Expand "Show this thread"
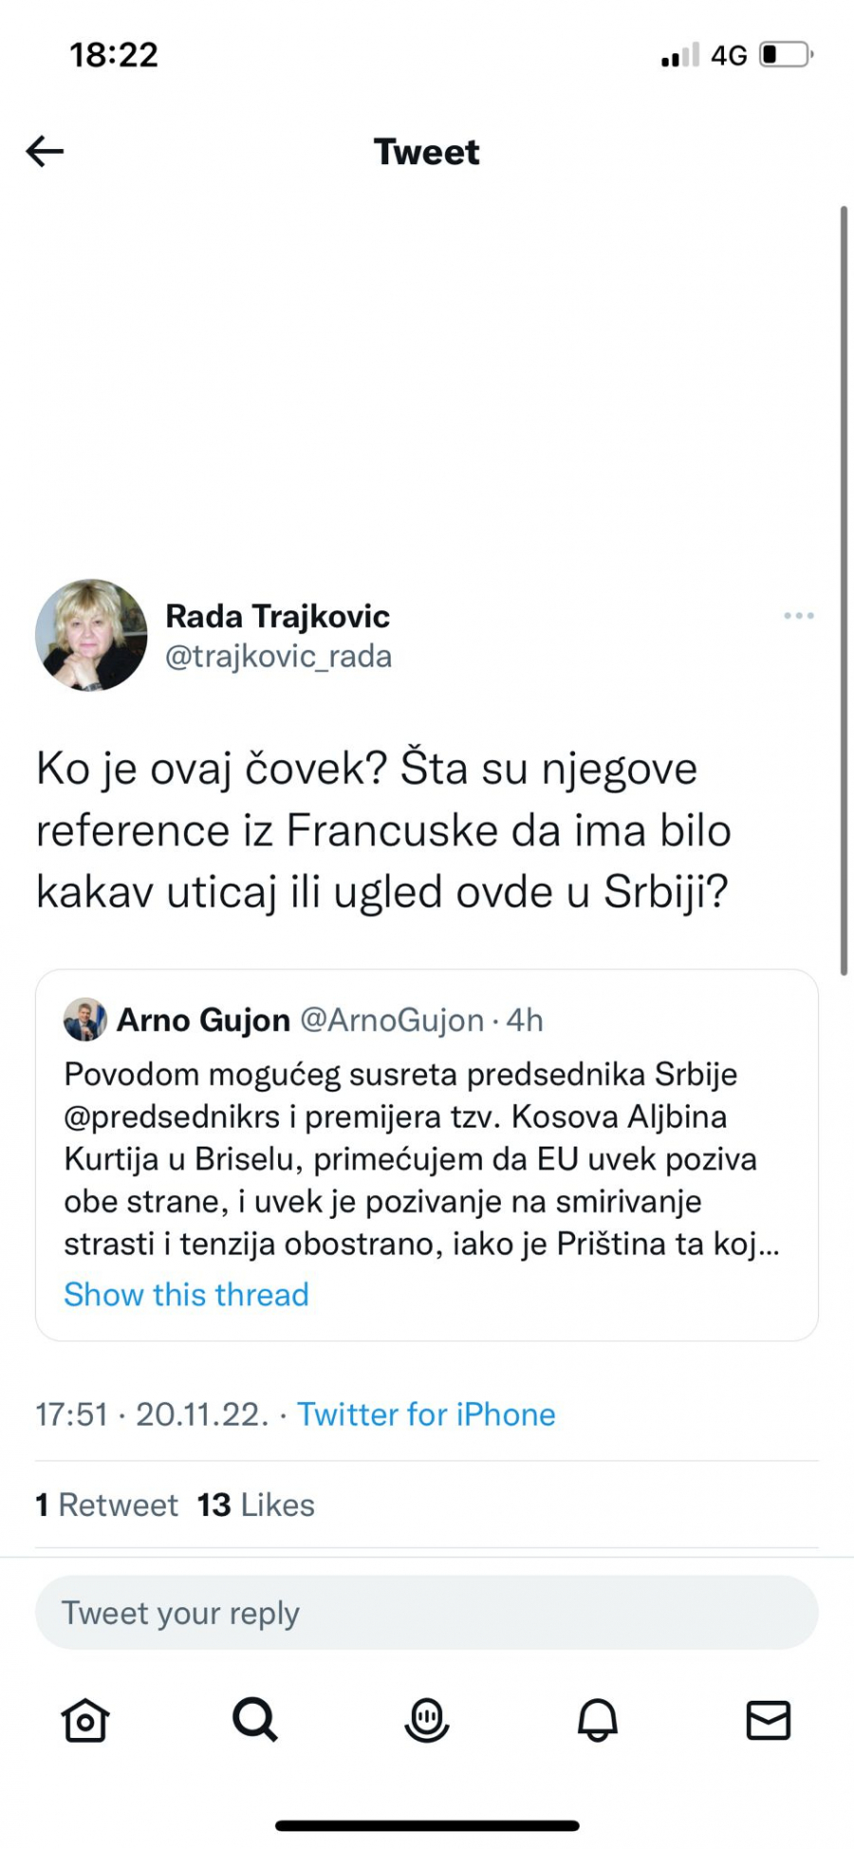This screenshot has width=854, height=1849. [x=186, y=1294]
